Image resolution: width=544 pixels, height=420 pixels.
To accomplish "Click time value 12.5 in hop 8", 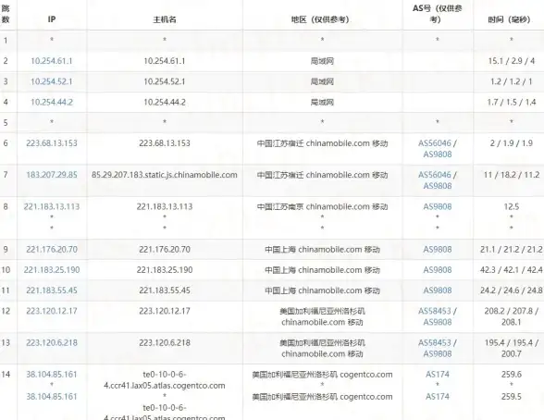I will [511, 206].
